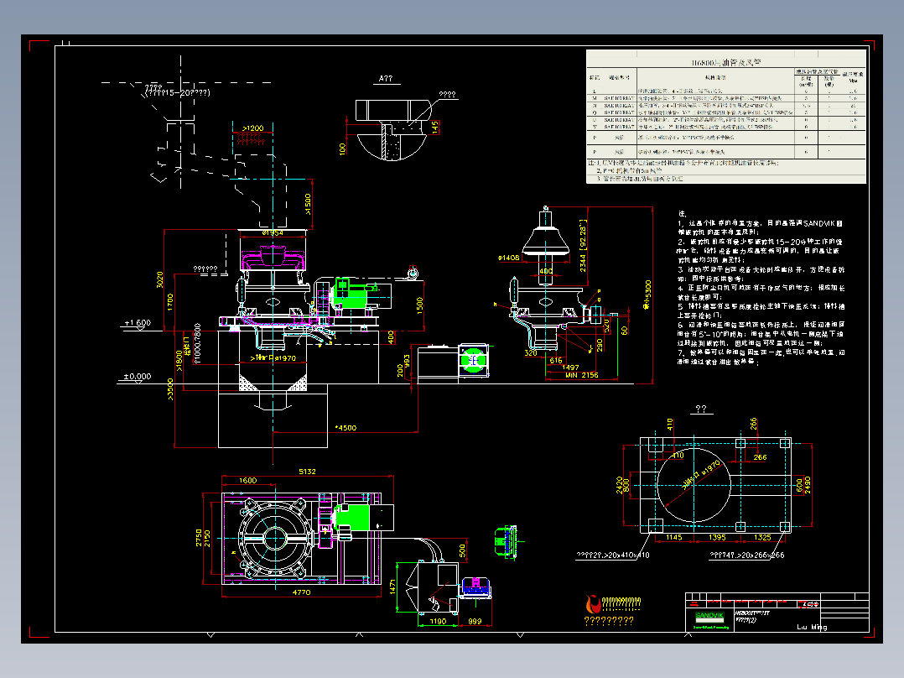904x678 pixels.
Task: Click the '145' dimension in section detail
Action: 435,127
